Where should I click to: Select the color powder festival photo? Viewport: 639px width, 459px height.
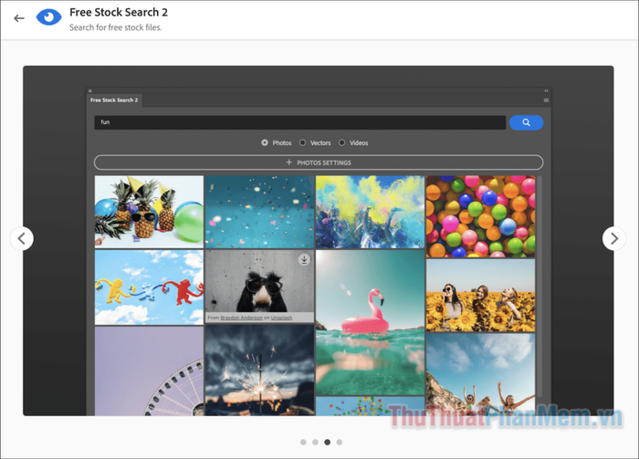370,212
